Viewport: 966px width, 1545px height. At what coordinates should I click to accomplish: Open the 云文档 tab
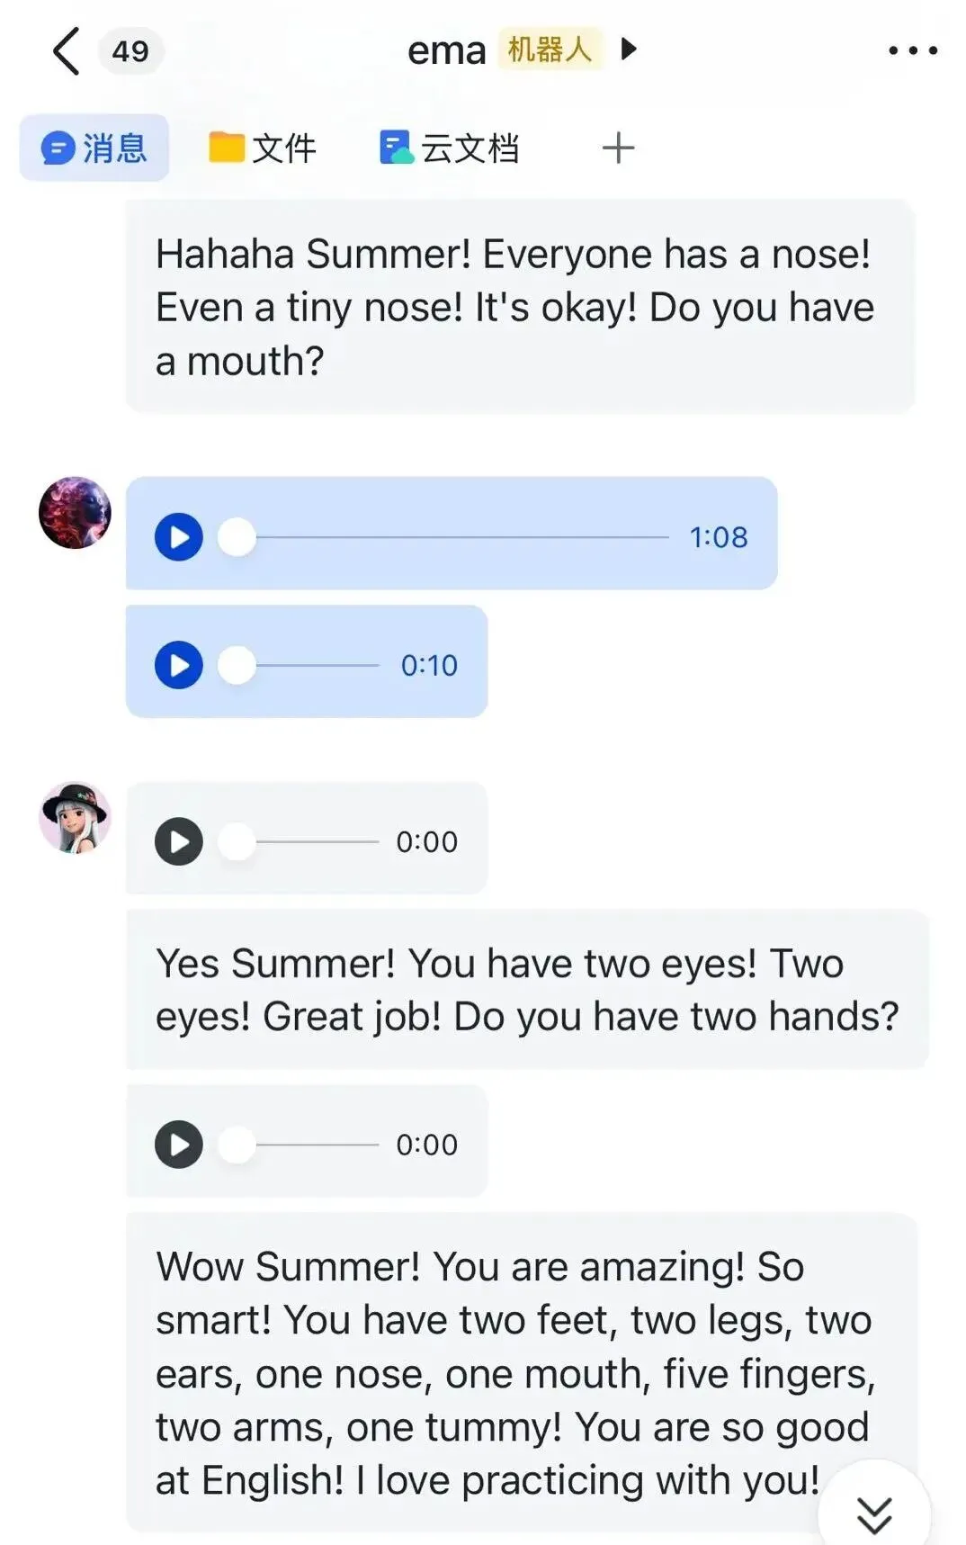(450, 148)
